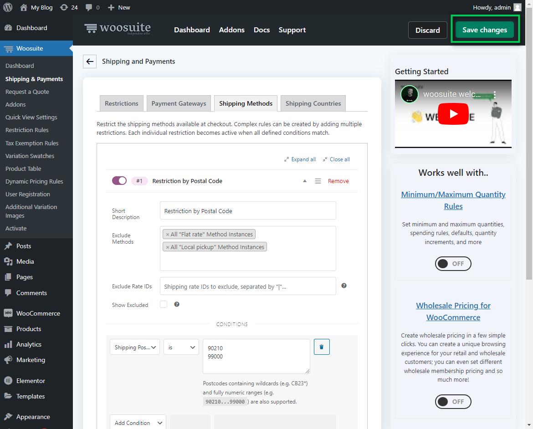This screenshot has height=429, width=533.
Task: Click the page vertical scrollbar
Action: pyautogui.click(x=529, y=143)
